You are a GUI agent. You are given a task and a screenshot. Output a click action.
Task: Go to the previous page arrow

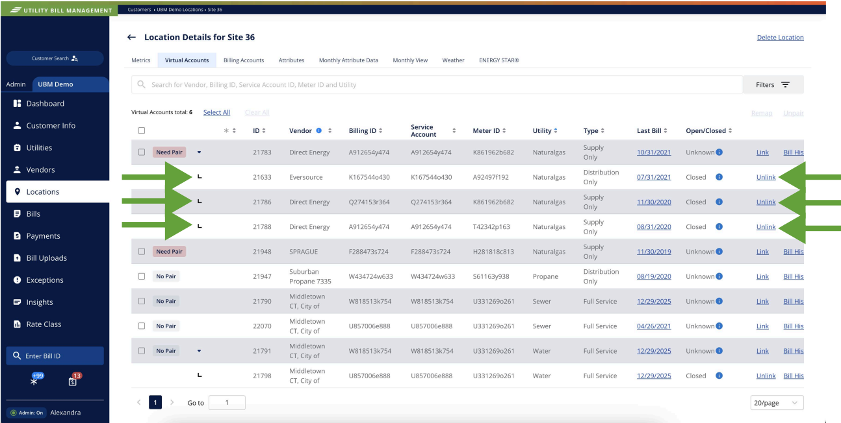138,403
